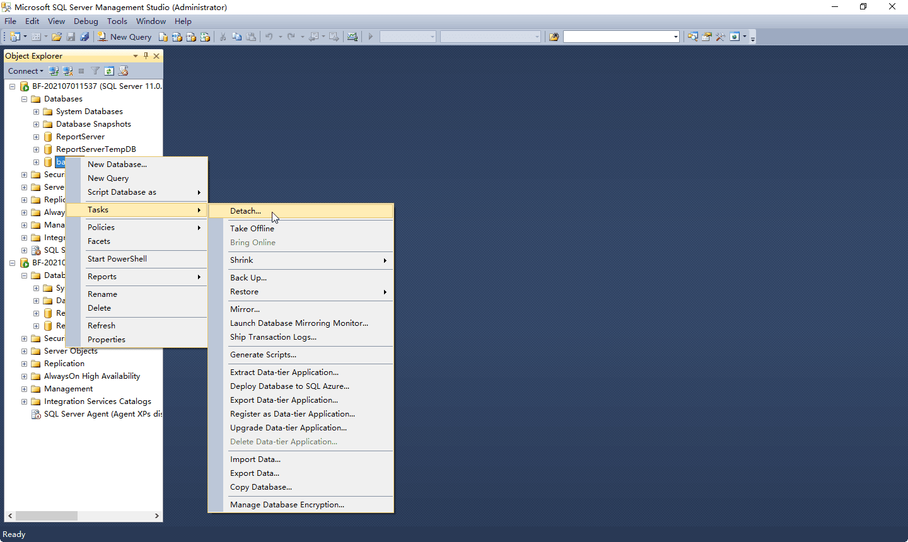Open the Script Database as submenu
Screen dimensions: 908x542
(137, 192)
